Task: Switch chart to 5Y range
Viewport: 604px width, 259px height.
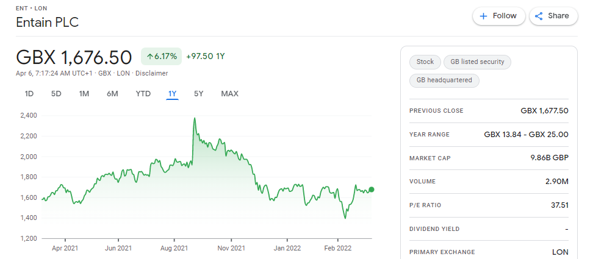Action: 198,93
